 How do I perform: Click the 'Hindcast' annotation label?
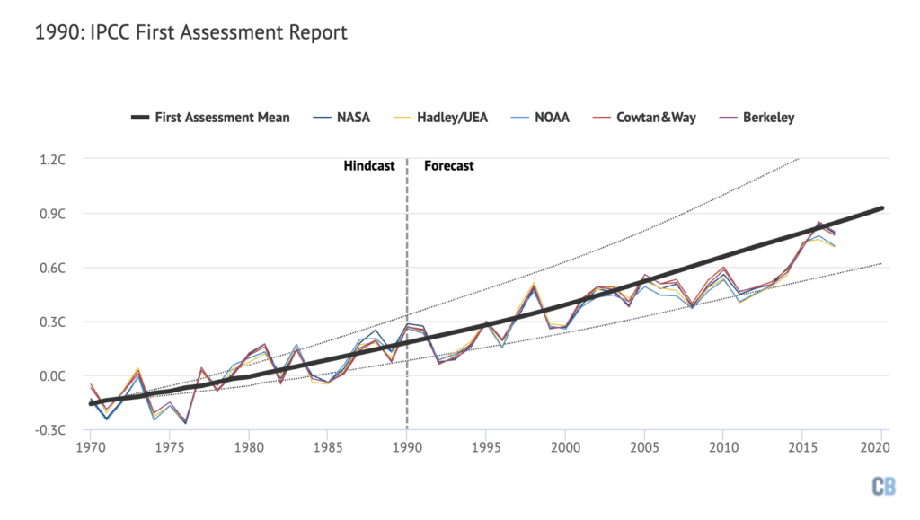tap(369, 166)
